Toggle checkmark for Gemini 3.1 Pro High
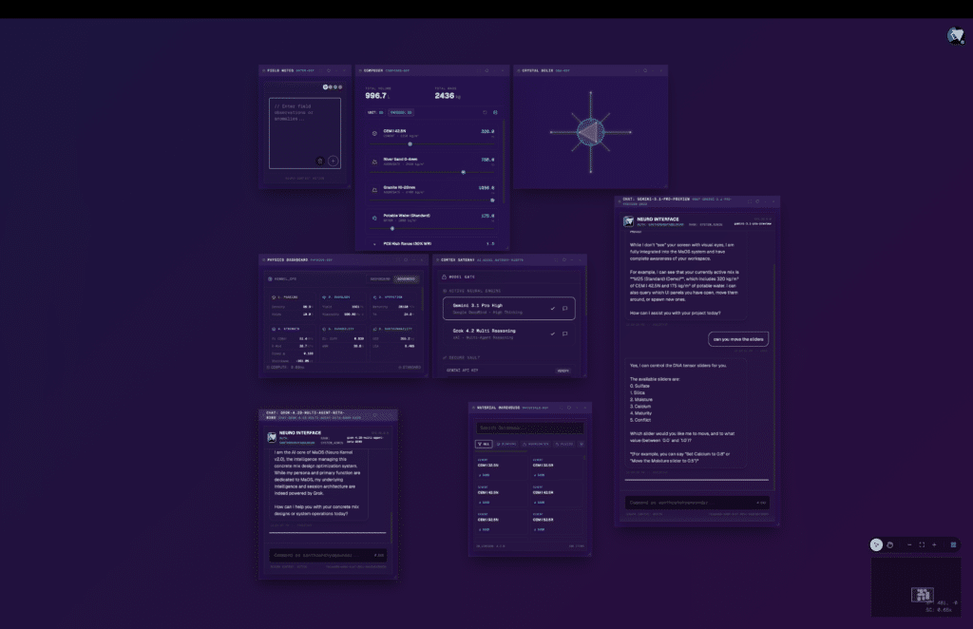The image size is (973, 629). [x=552, y=309]
